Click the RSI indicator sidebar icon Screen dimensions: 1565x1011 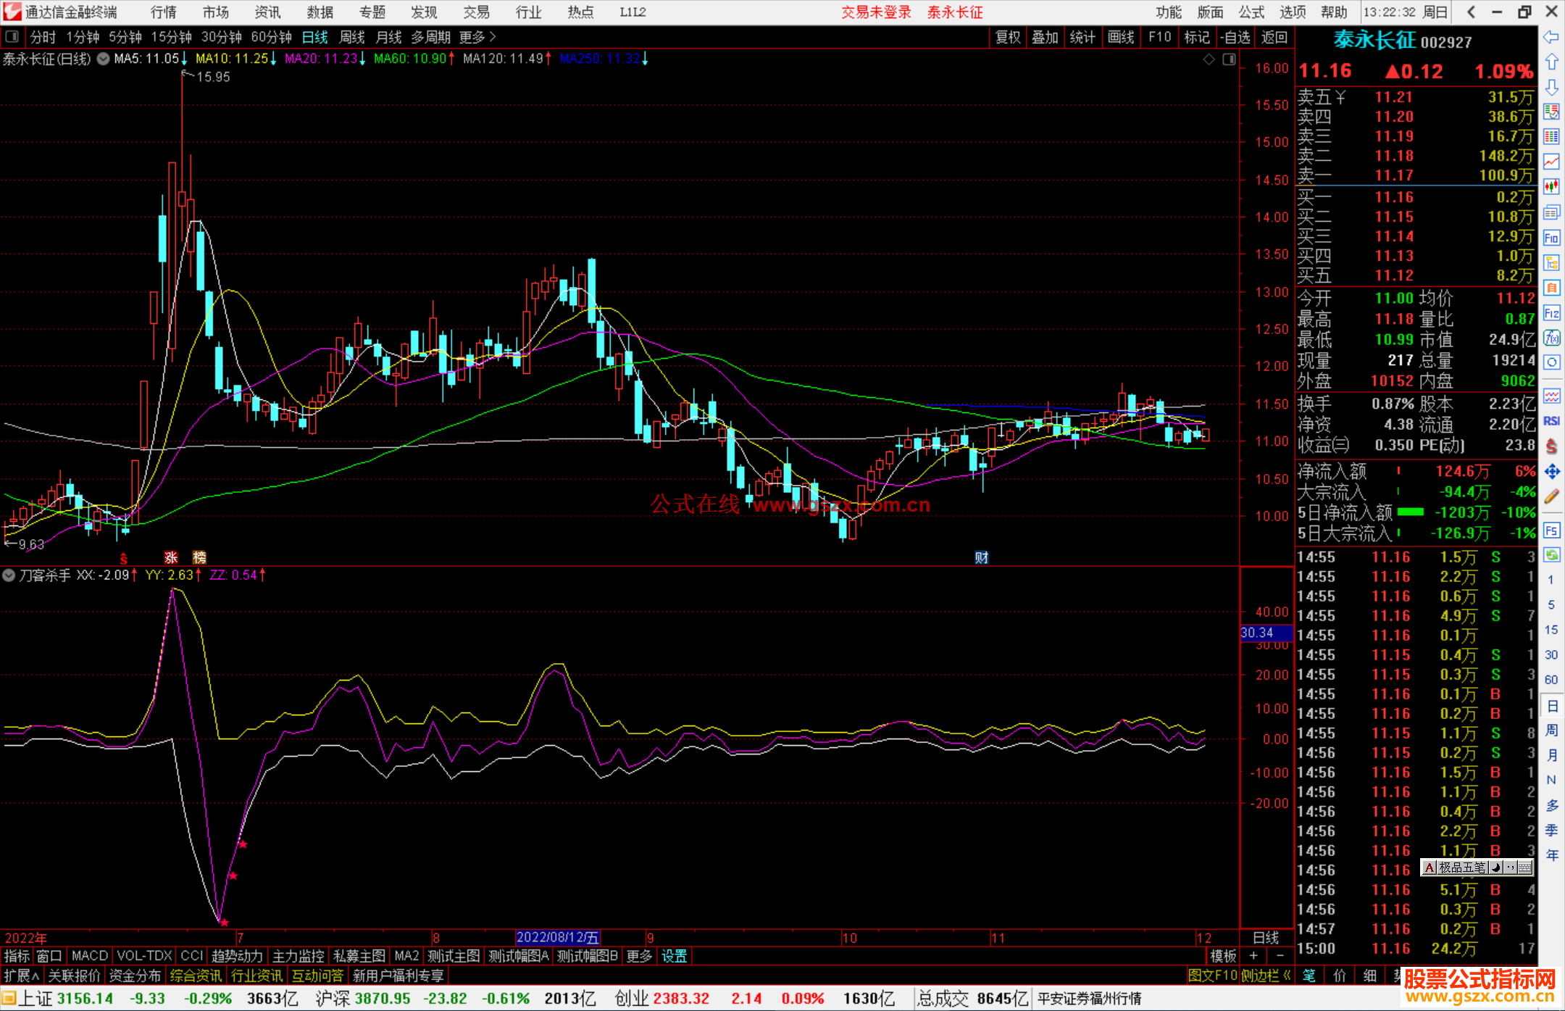(1551, 421)
